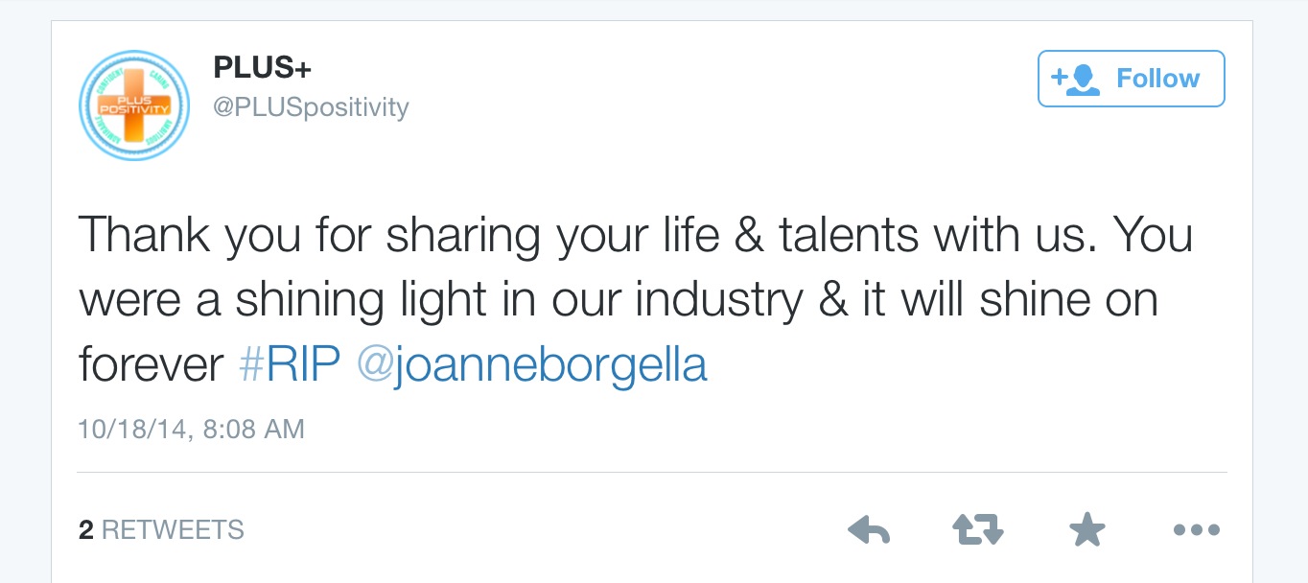The height and width of the screenshot is (583, 1308).
Task: Click the orange plus in the avatar logo
Action: click(x=133, y=105)
